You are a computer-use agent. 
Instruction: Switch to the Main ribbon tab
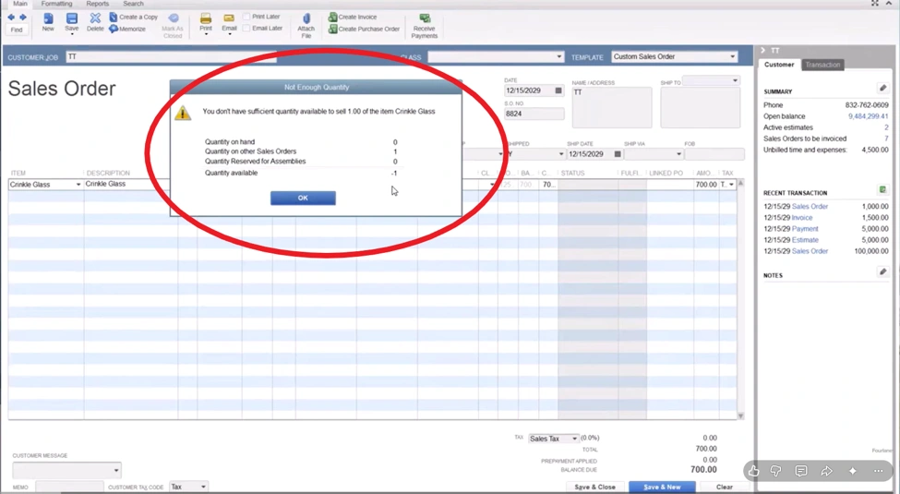point(20,4)
